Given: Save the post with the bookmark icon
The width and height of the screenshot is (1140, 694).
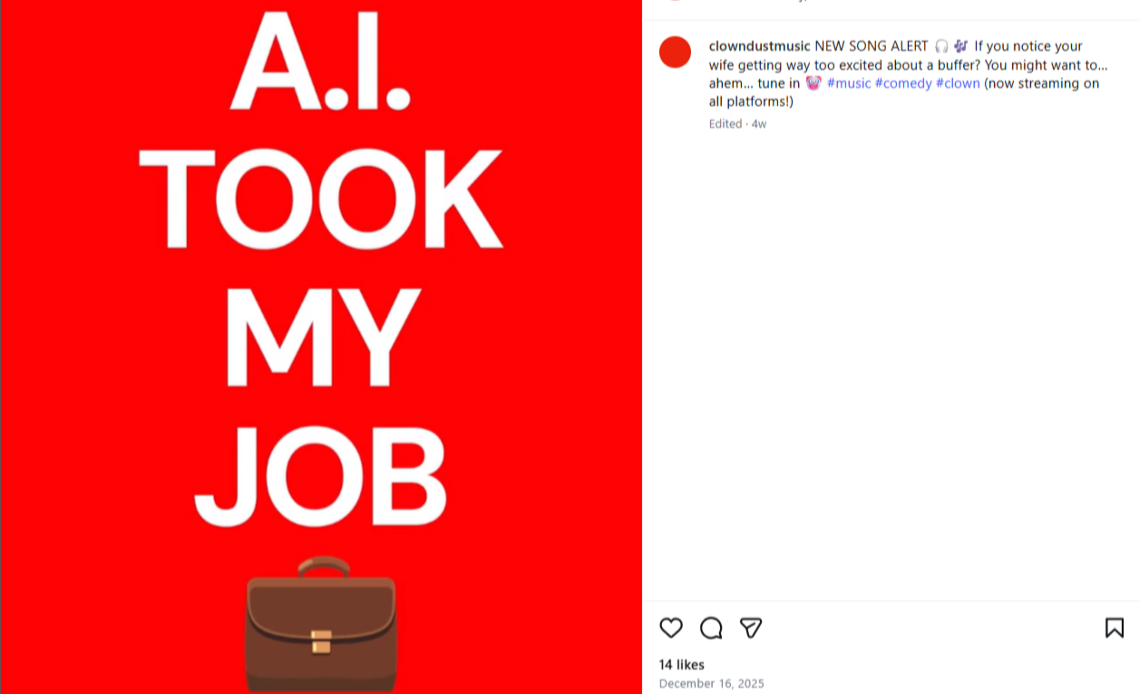Looking at the screenshot, I should pyautogui.click(x=1115, y=628).
